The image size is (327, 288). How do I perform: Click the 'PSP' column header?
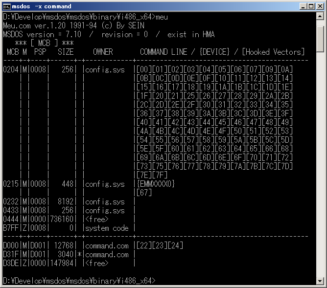pos(40,52)
